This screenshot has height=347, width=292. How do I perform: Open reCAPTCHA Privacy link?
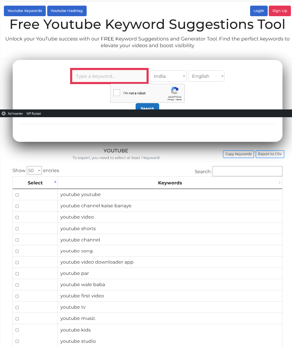(170, 100)
